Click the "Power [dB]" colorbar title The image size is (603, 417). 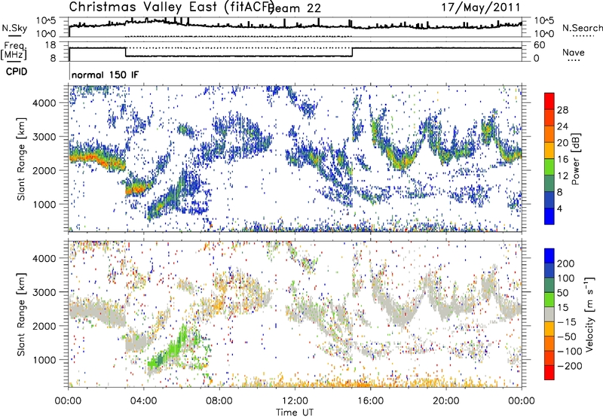[x=575, y=159]
